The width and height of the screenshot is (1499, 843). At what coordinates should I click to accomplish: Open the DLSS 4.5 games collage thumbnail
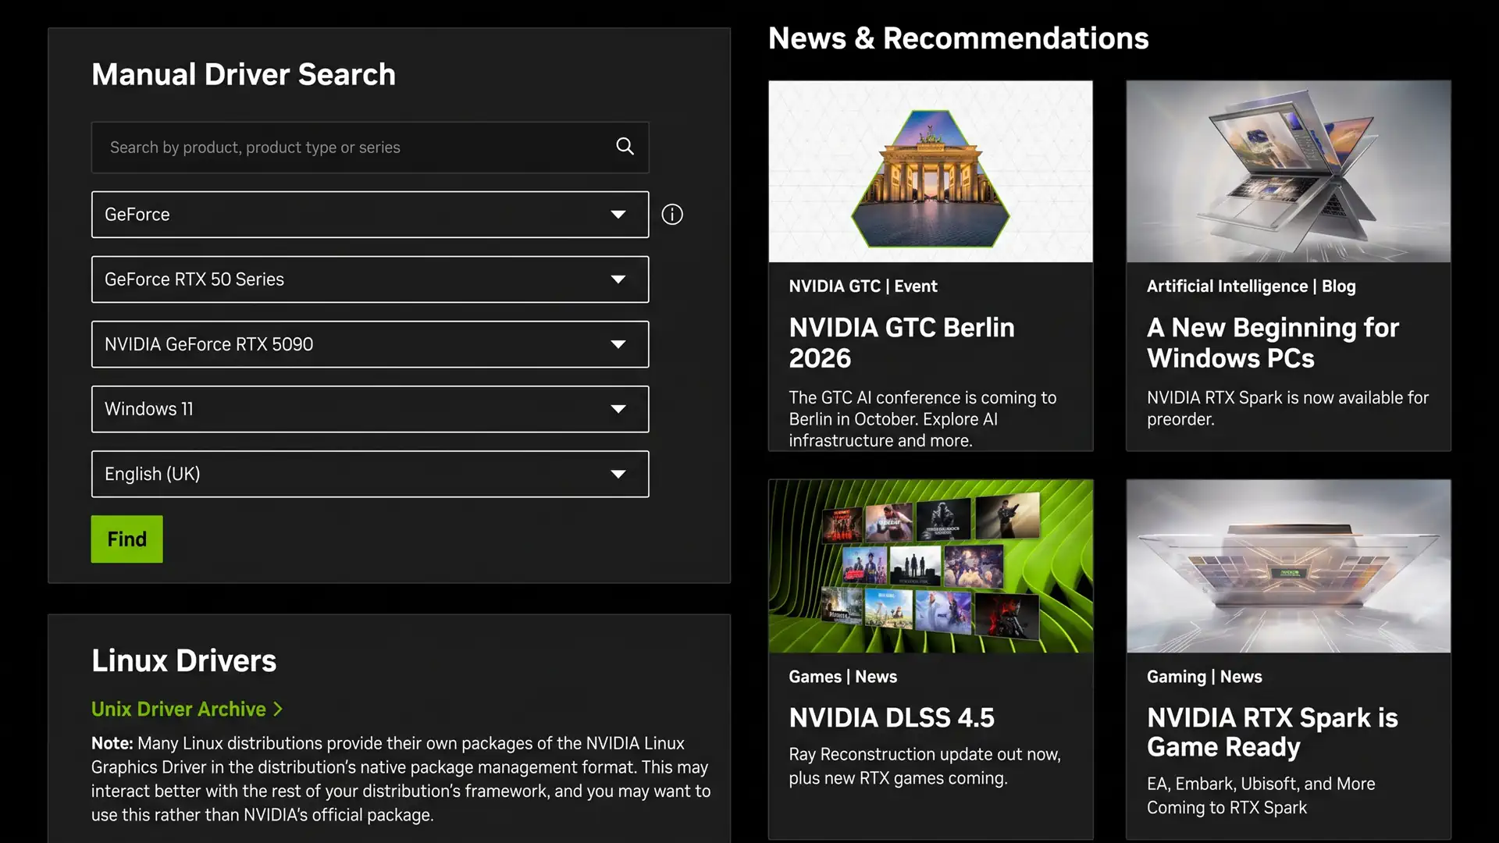(931, 566)
